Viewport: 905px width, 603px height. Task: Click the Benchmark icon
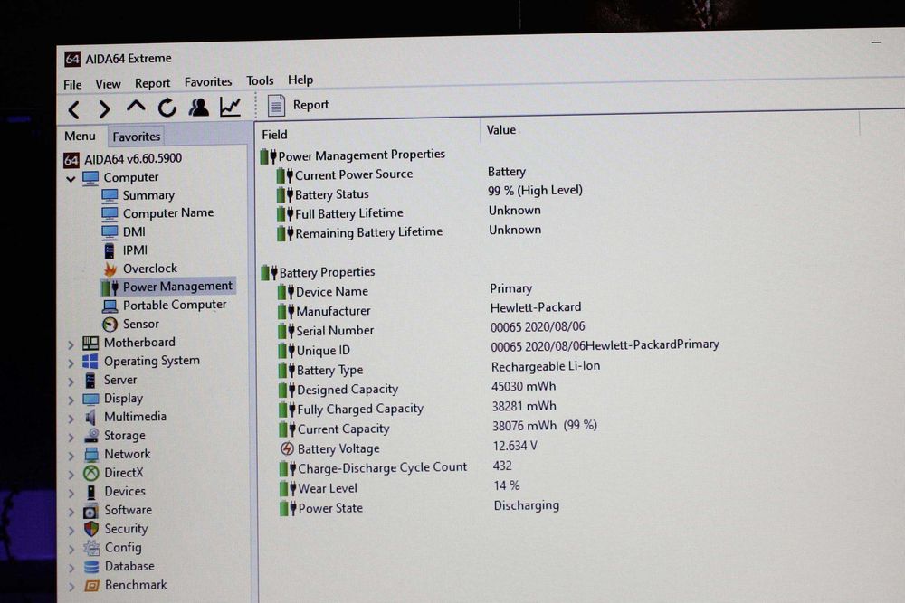(x=91, y=586)
